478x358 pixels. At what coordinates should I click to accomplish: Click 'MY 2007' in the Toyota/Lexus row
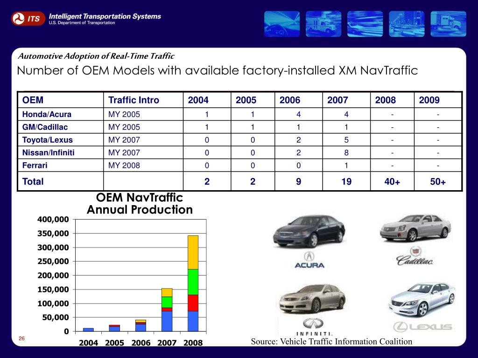124,140
